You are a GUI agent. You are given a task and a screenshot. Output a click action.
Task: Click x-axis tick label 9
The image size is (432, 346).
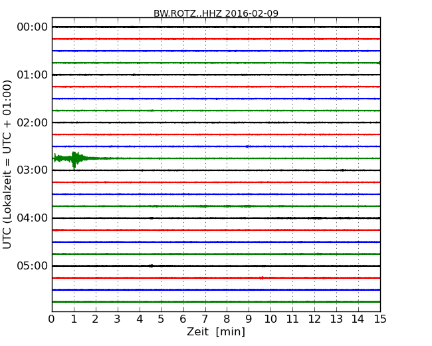249,319
